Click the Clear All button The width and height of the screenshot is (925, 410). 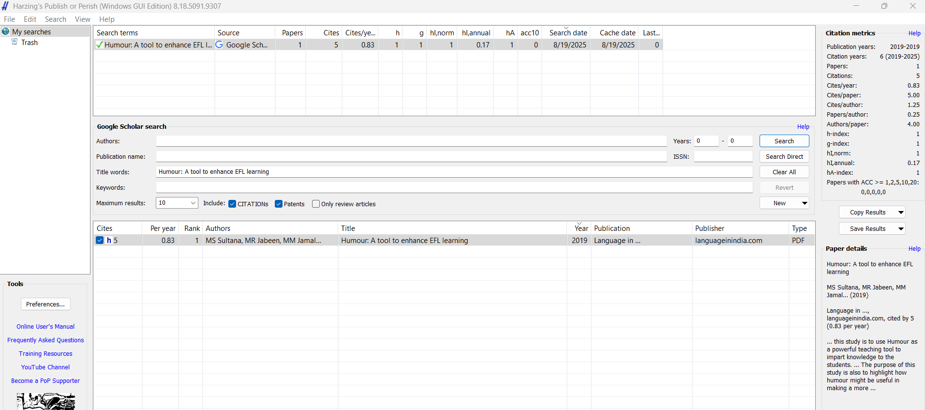click(x=784, y=172)
